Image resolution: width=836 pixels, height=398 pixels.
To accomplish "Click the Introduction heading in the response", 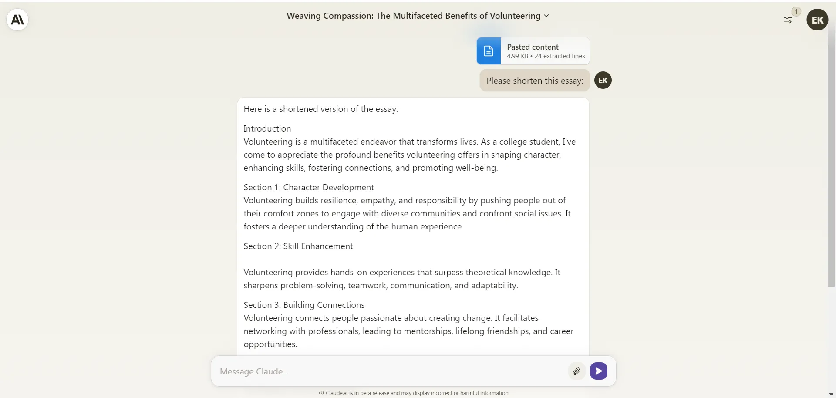I will pyautogui.click(x=267, y=128).
